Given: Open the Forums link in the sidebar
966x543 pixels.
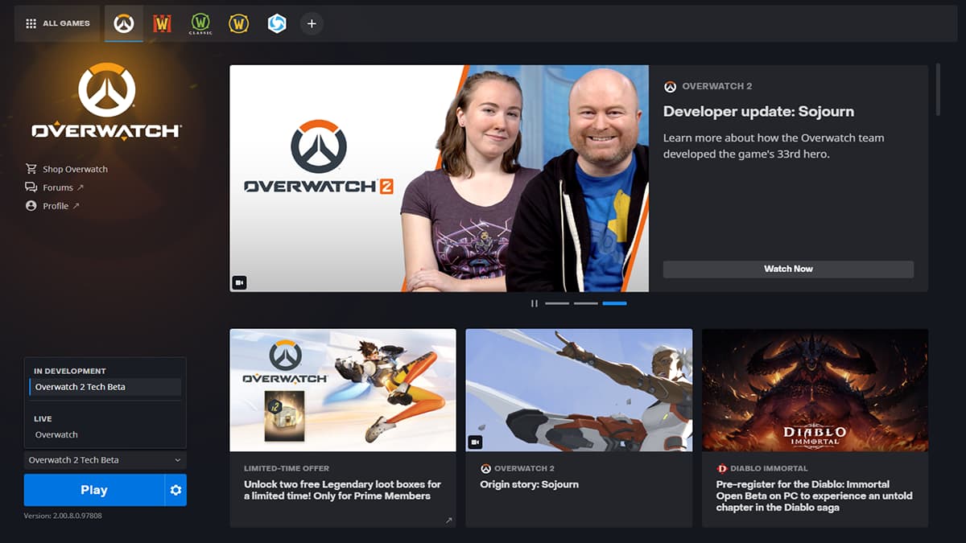Looking at the screenshot, I should [x=60, y=187].
